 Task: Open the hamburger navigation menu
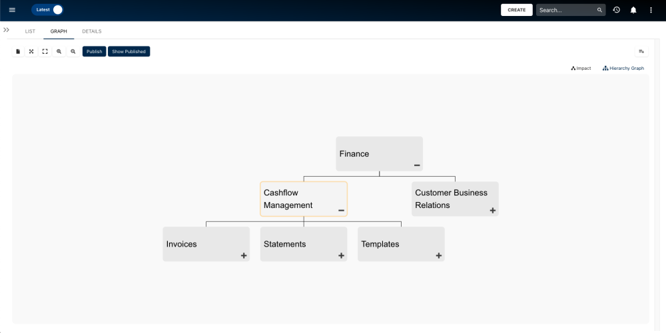point(12,10)
